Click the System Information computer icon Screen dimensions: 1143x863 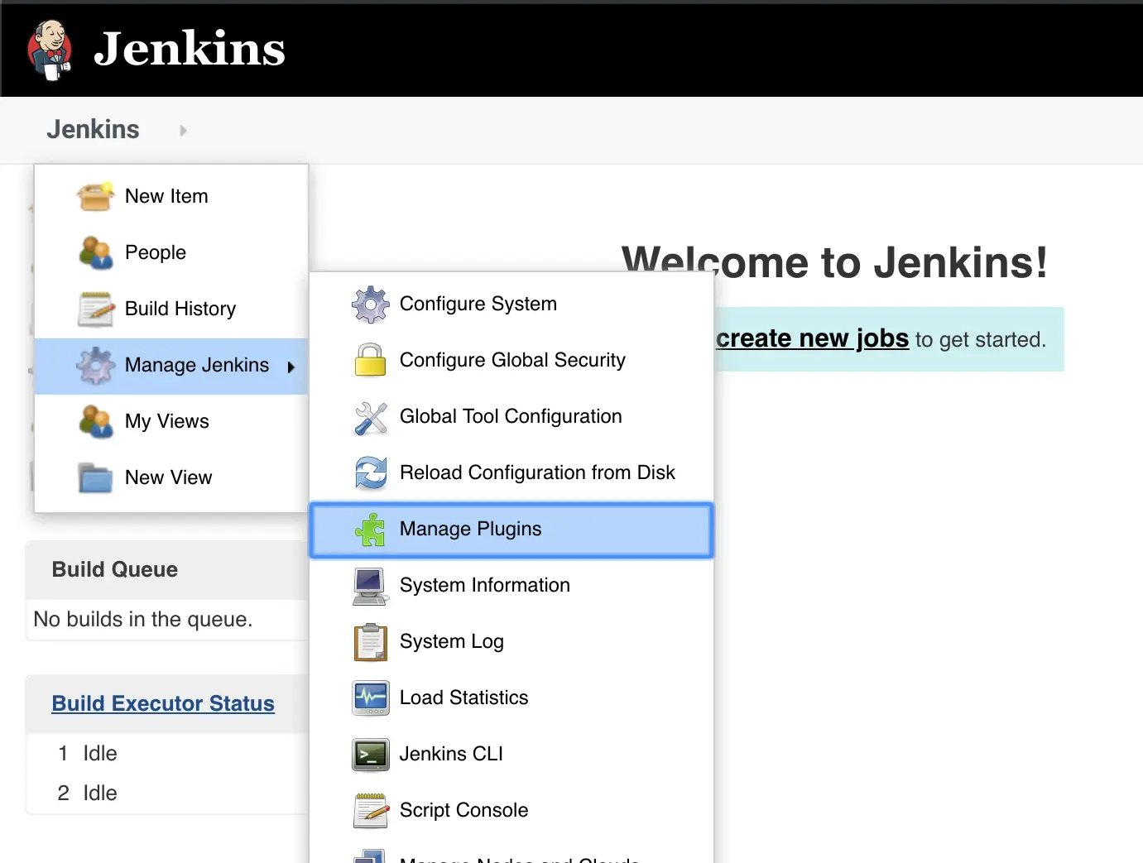[370, 586]
